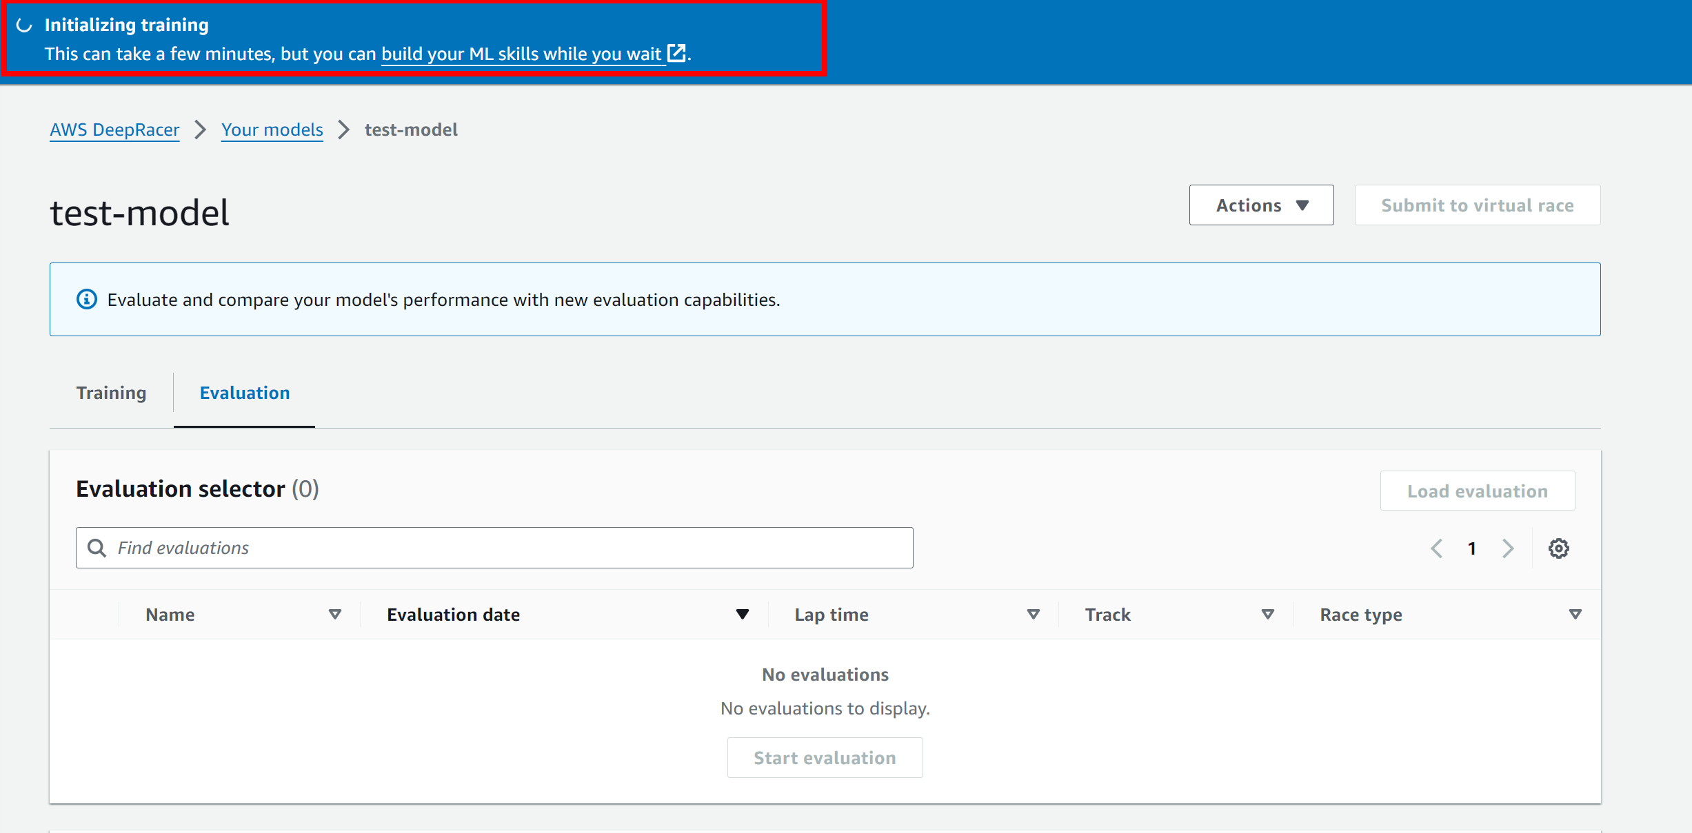Click the Start evaluation button
The image size is (1692, 833).
coord(825,757)
